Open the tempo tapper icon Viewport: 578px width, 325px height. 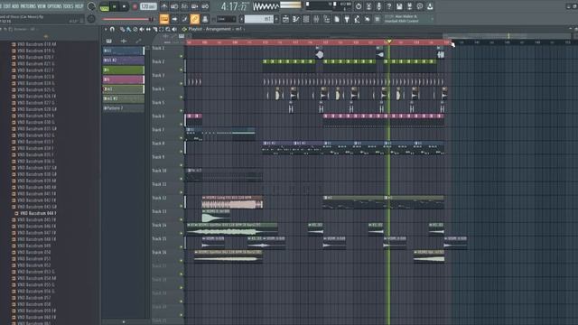[358, 19]
